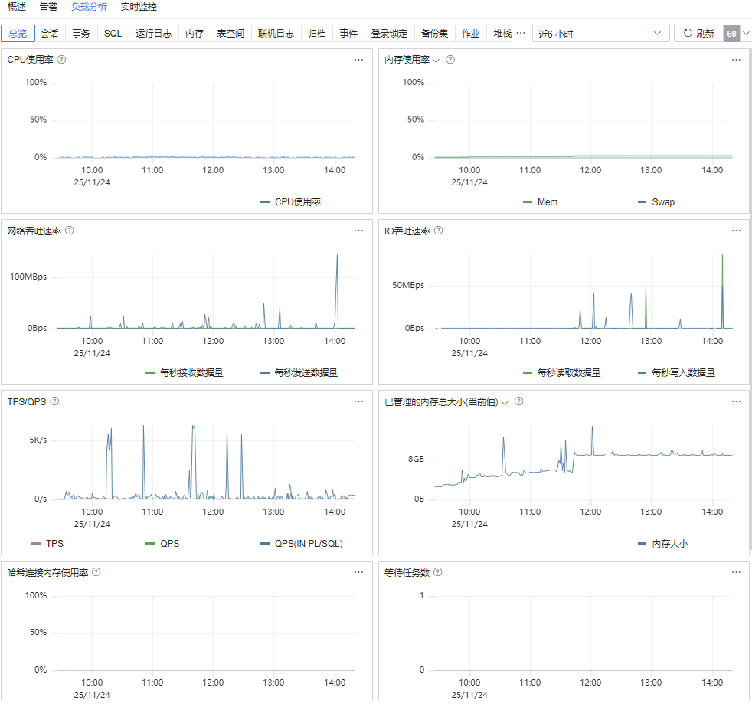The image size is (752, 704).
Task: Click the 刷新 refresh button
Action: pyautogui.click(x=698, y=34)
